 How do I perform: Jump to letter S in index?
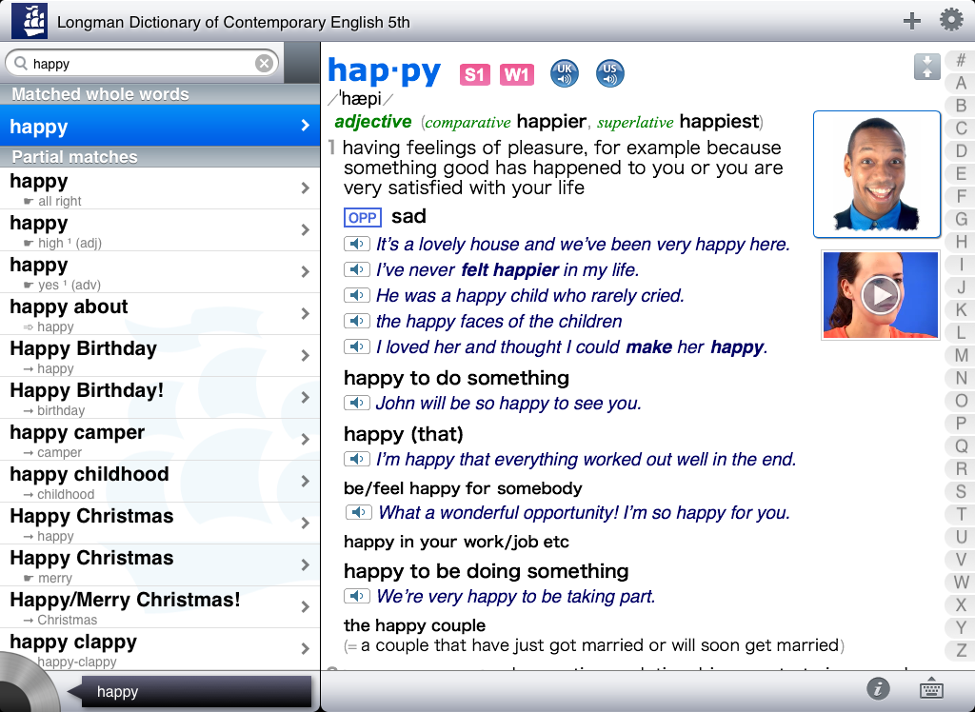pos(961,491)
